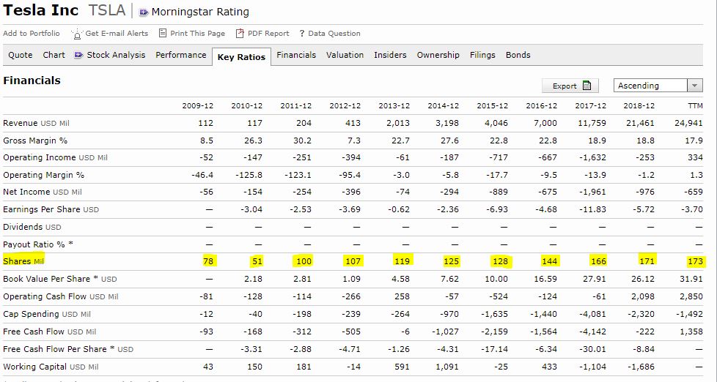Click the Get E-mail Alerts bell icon
Viewport: 717px width, 382px height.
[77, 34]
